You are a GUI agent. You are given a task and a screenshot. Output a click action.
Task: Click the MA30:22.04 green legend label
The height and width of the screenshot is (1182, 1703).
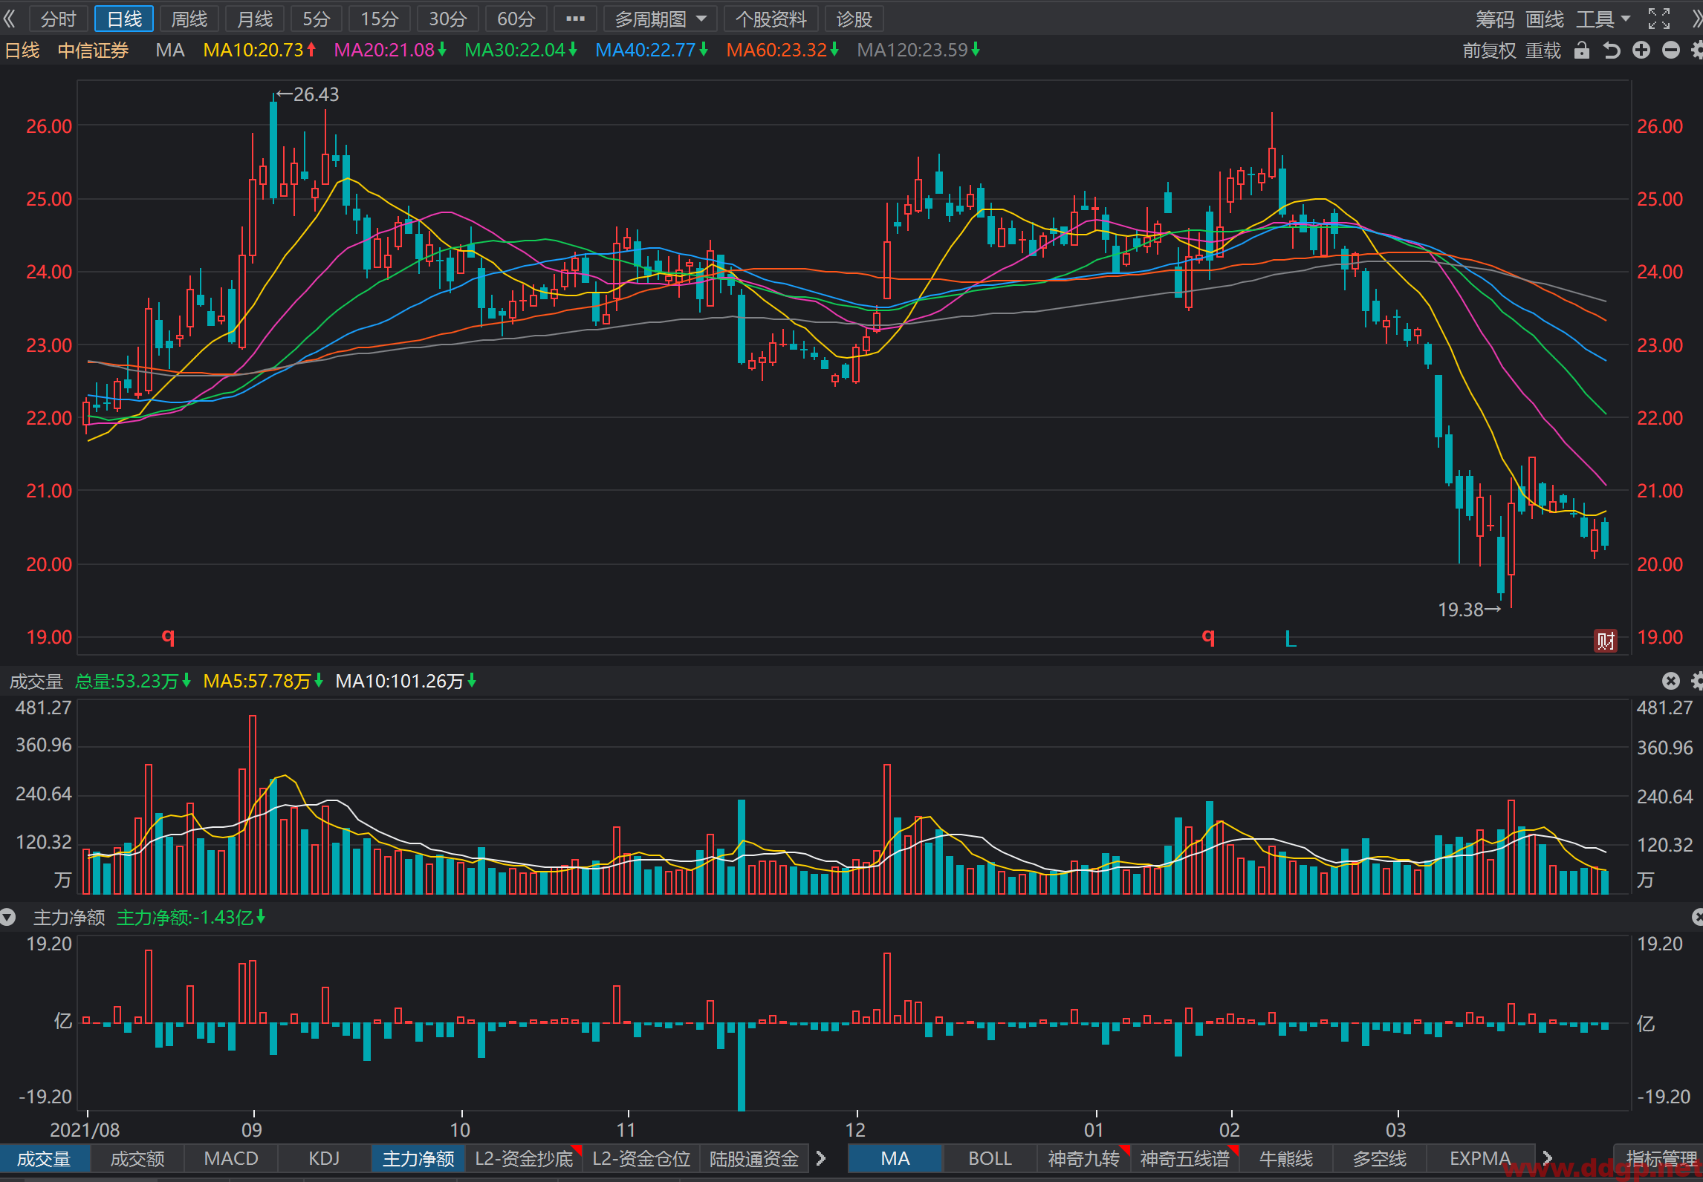pos(521,50)
